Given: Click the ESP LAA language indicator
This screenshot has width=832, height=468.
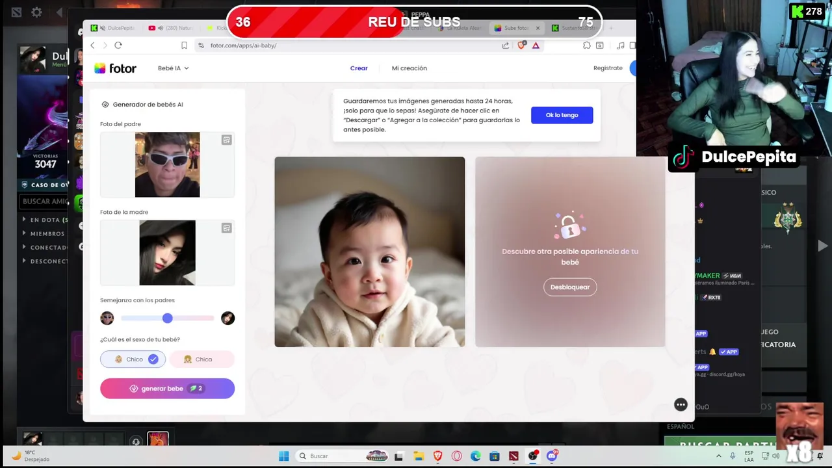Looking at the screenshot, I should [x=749, y=456].
